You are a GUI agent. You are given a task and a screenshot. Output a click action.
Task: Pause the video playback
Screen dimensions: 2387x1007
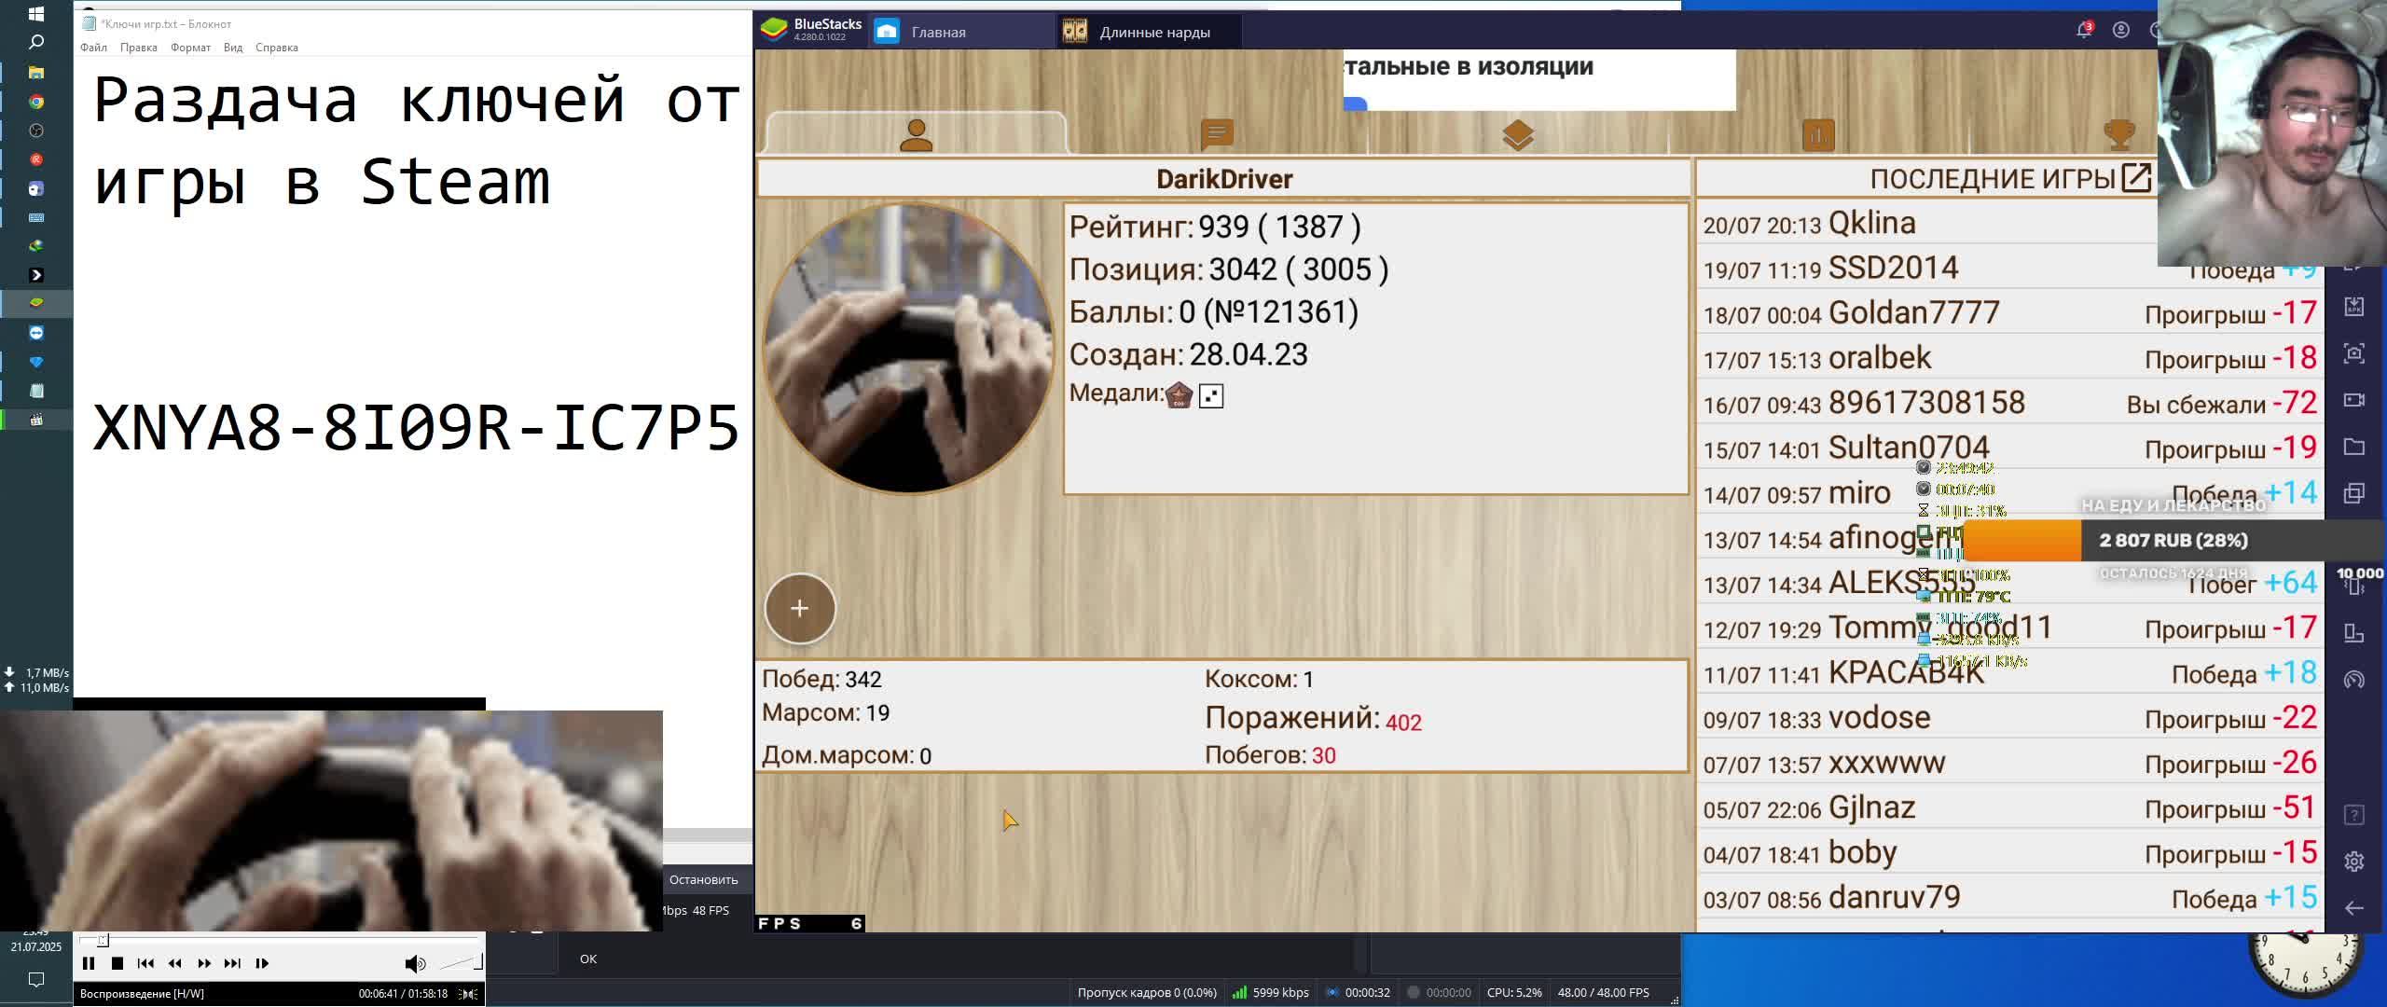(89, 963)
